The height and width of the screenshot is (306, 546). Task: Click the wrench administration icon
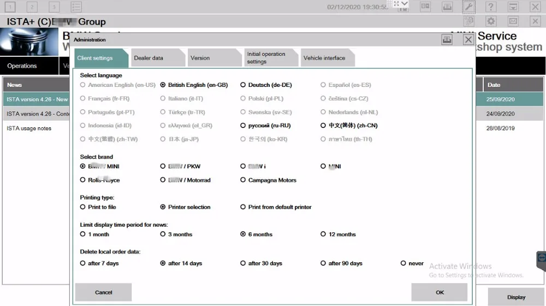click(468, 7)
